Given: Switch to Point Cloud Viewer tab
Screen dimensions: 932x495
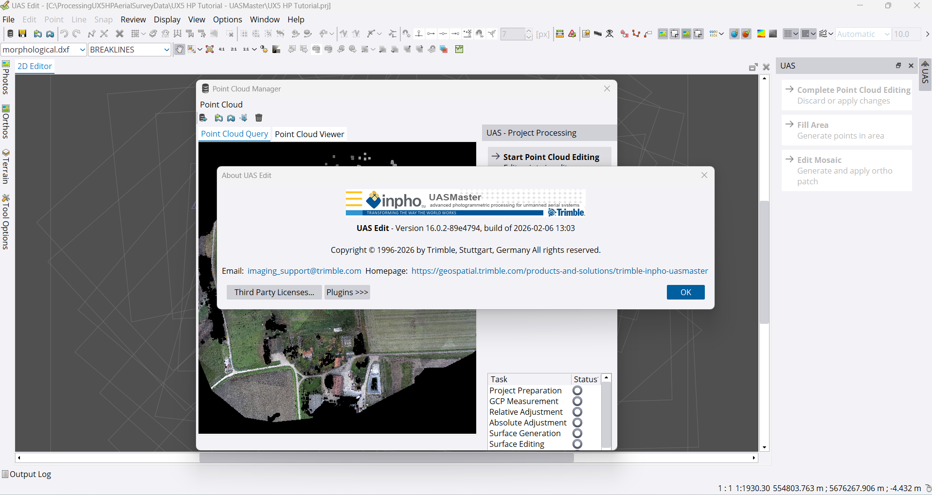Looking at the screenshot, I should pos(309,134).
